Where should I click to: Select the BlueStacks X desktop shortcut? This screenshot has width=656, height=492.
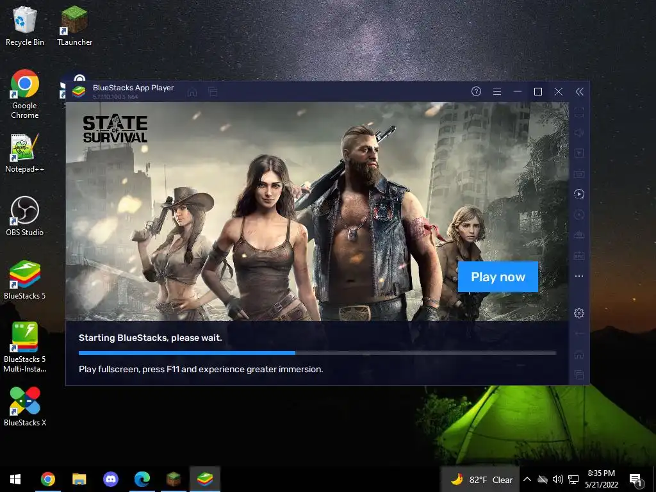(x=25, y=407)
